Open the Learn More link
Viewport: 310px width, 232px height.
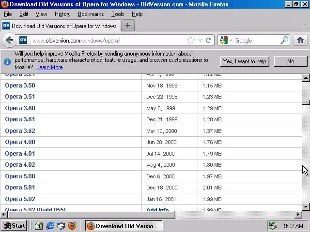coord(49,67)
